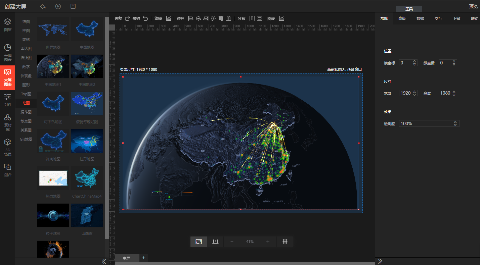Select 漏斗图 chart category
Viewport: 480px width, 265px height.
[x=26, y=112]
